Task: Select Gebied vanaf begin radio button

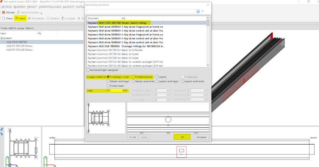Action: pos(108,81)
